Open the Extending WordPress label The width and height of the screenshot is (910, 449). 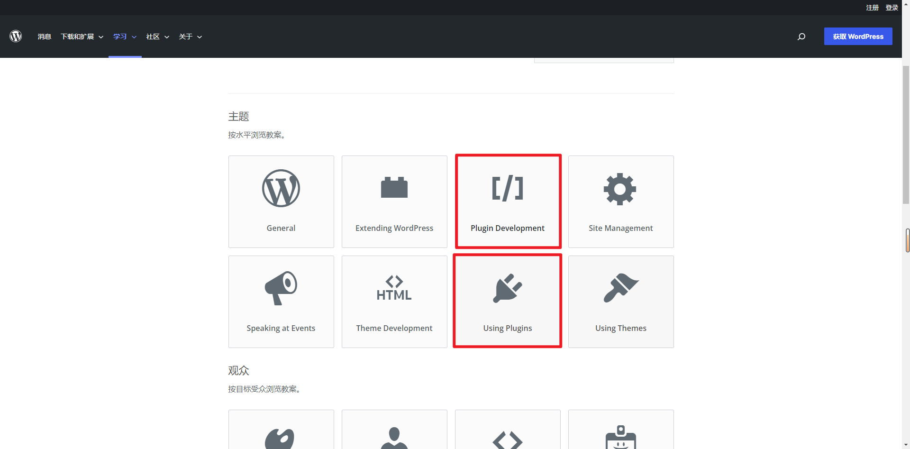pyautogui.click(x=394, y=228)
